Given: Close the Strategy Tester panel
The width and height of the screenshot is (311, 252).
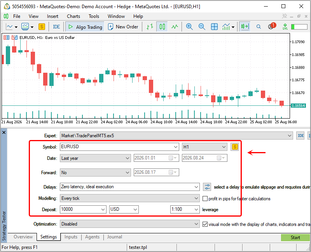Looking at the screenshot, I should pyautogui.click(x=4, y=132).
